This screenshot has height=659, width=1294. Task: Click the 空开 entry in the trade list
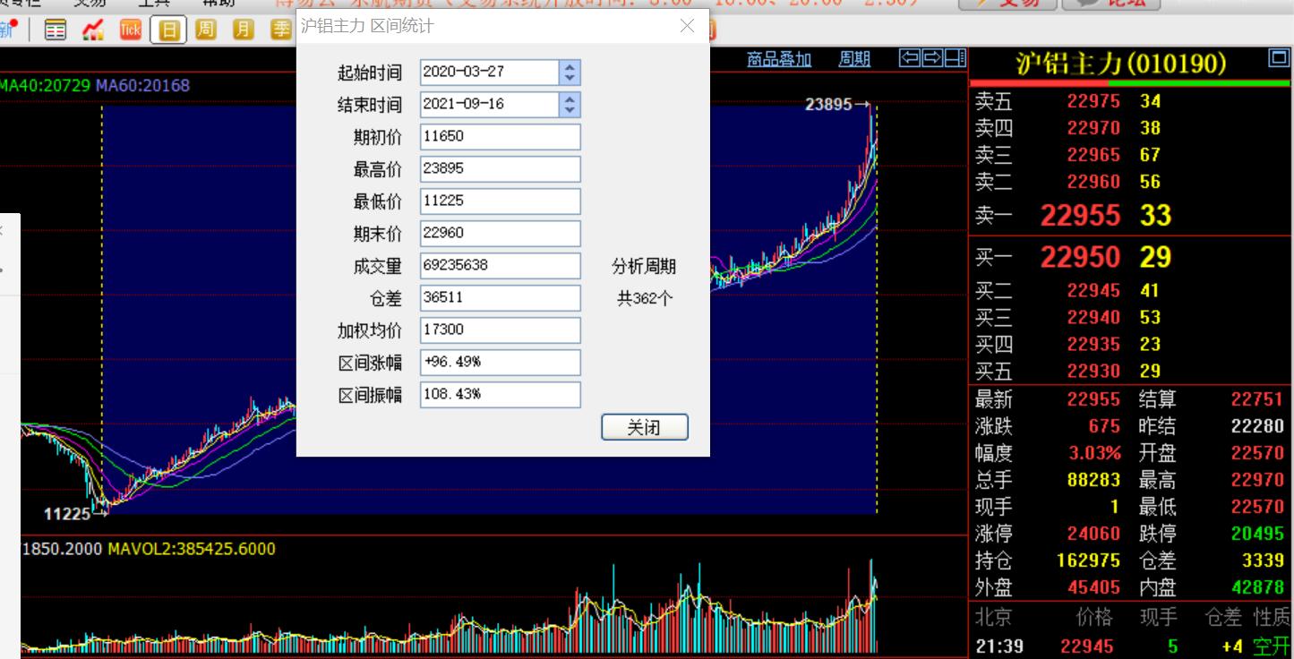pyautogui.click(x=1273, y=646)
